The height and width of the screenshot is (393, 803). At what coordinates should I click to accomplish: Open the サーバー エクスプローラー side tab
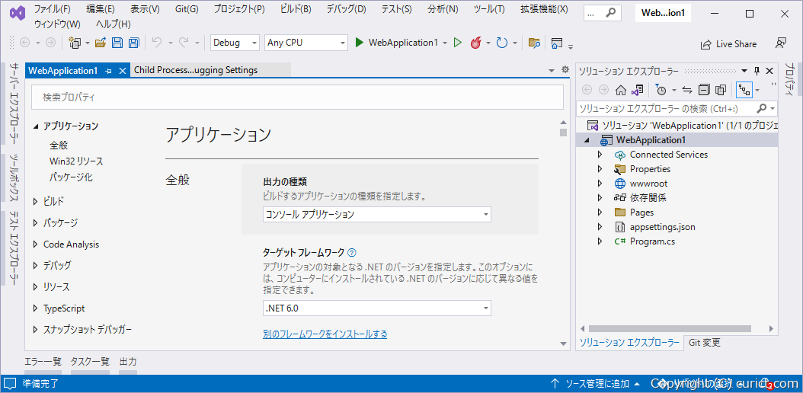click(15, 104)
